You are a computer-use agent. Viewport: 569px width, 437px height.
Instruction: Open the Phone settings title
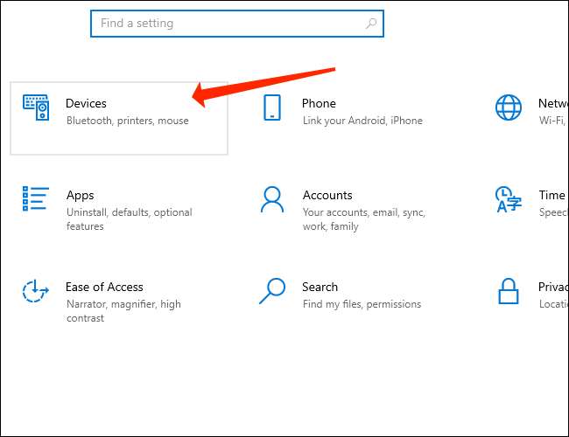pyautogui.click(x=319, y=103)
